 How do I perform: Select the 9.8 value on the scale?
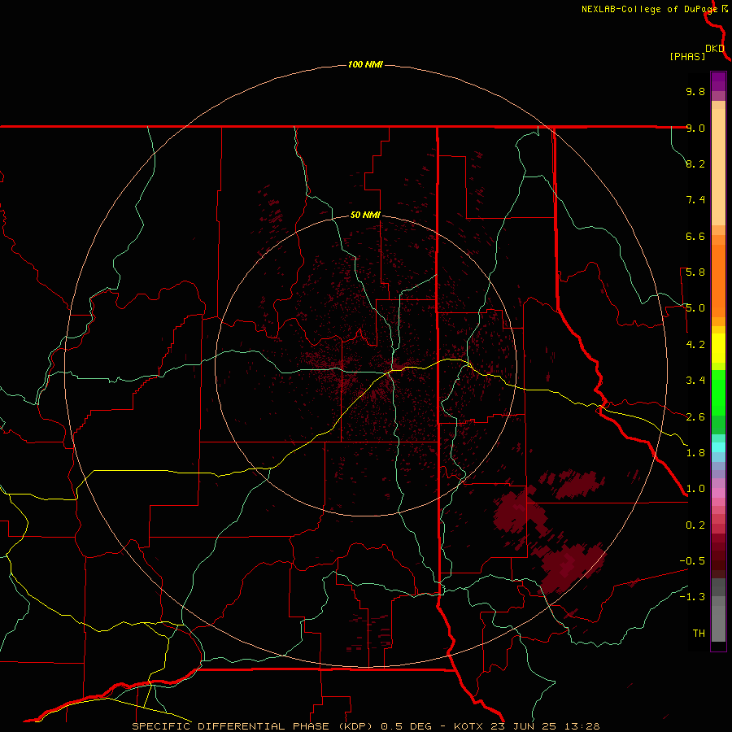[x=695, y=91]
